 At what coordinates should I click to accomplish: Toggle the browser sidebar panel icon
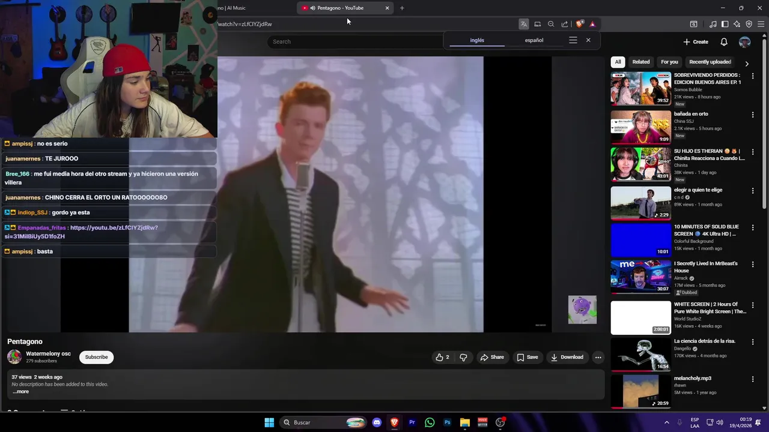725,24
